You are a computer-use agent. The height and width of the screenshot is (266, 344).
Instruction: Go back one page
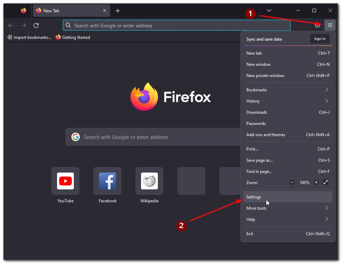(x=11, y=26)
